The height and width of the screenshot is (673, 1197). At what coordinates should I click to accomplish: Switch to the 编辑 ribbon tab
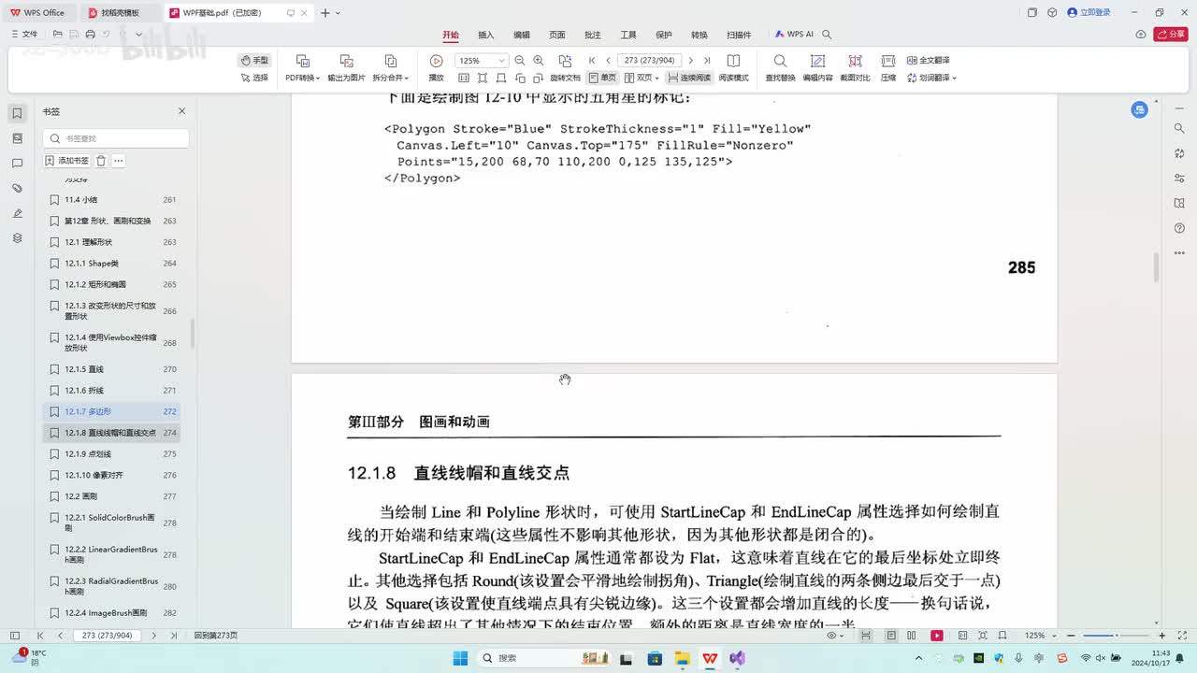click(x=522, y=35)
